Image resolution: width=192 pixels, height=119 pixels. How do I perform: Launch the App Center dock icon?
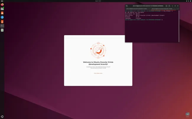pos(2,13)
